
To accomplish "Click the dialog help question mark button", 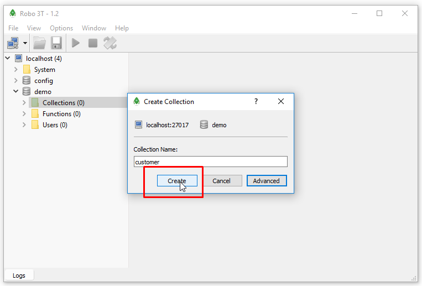I will click(x=256, y=101).
